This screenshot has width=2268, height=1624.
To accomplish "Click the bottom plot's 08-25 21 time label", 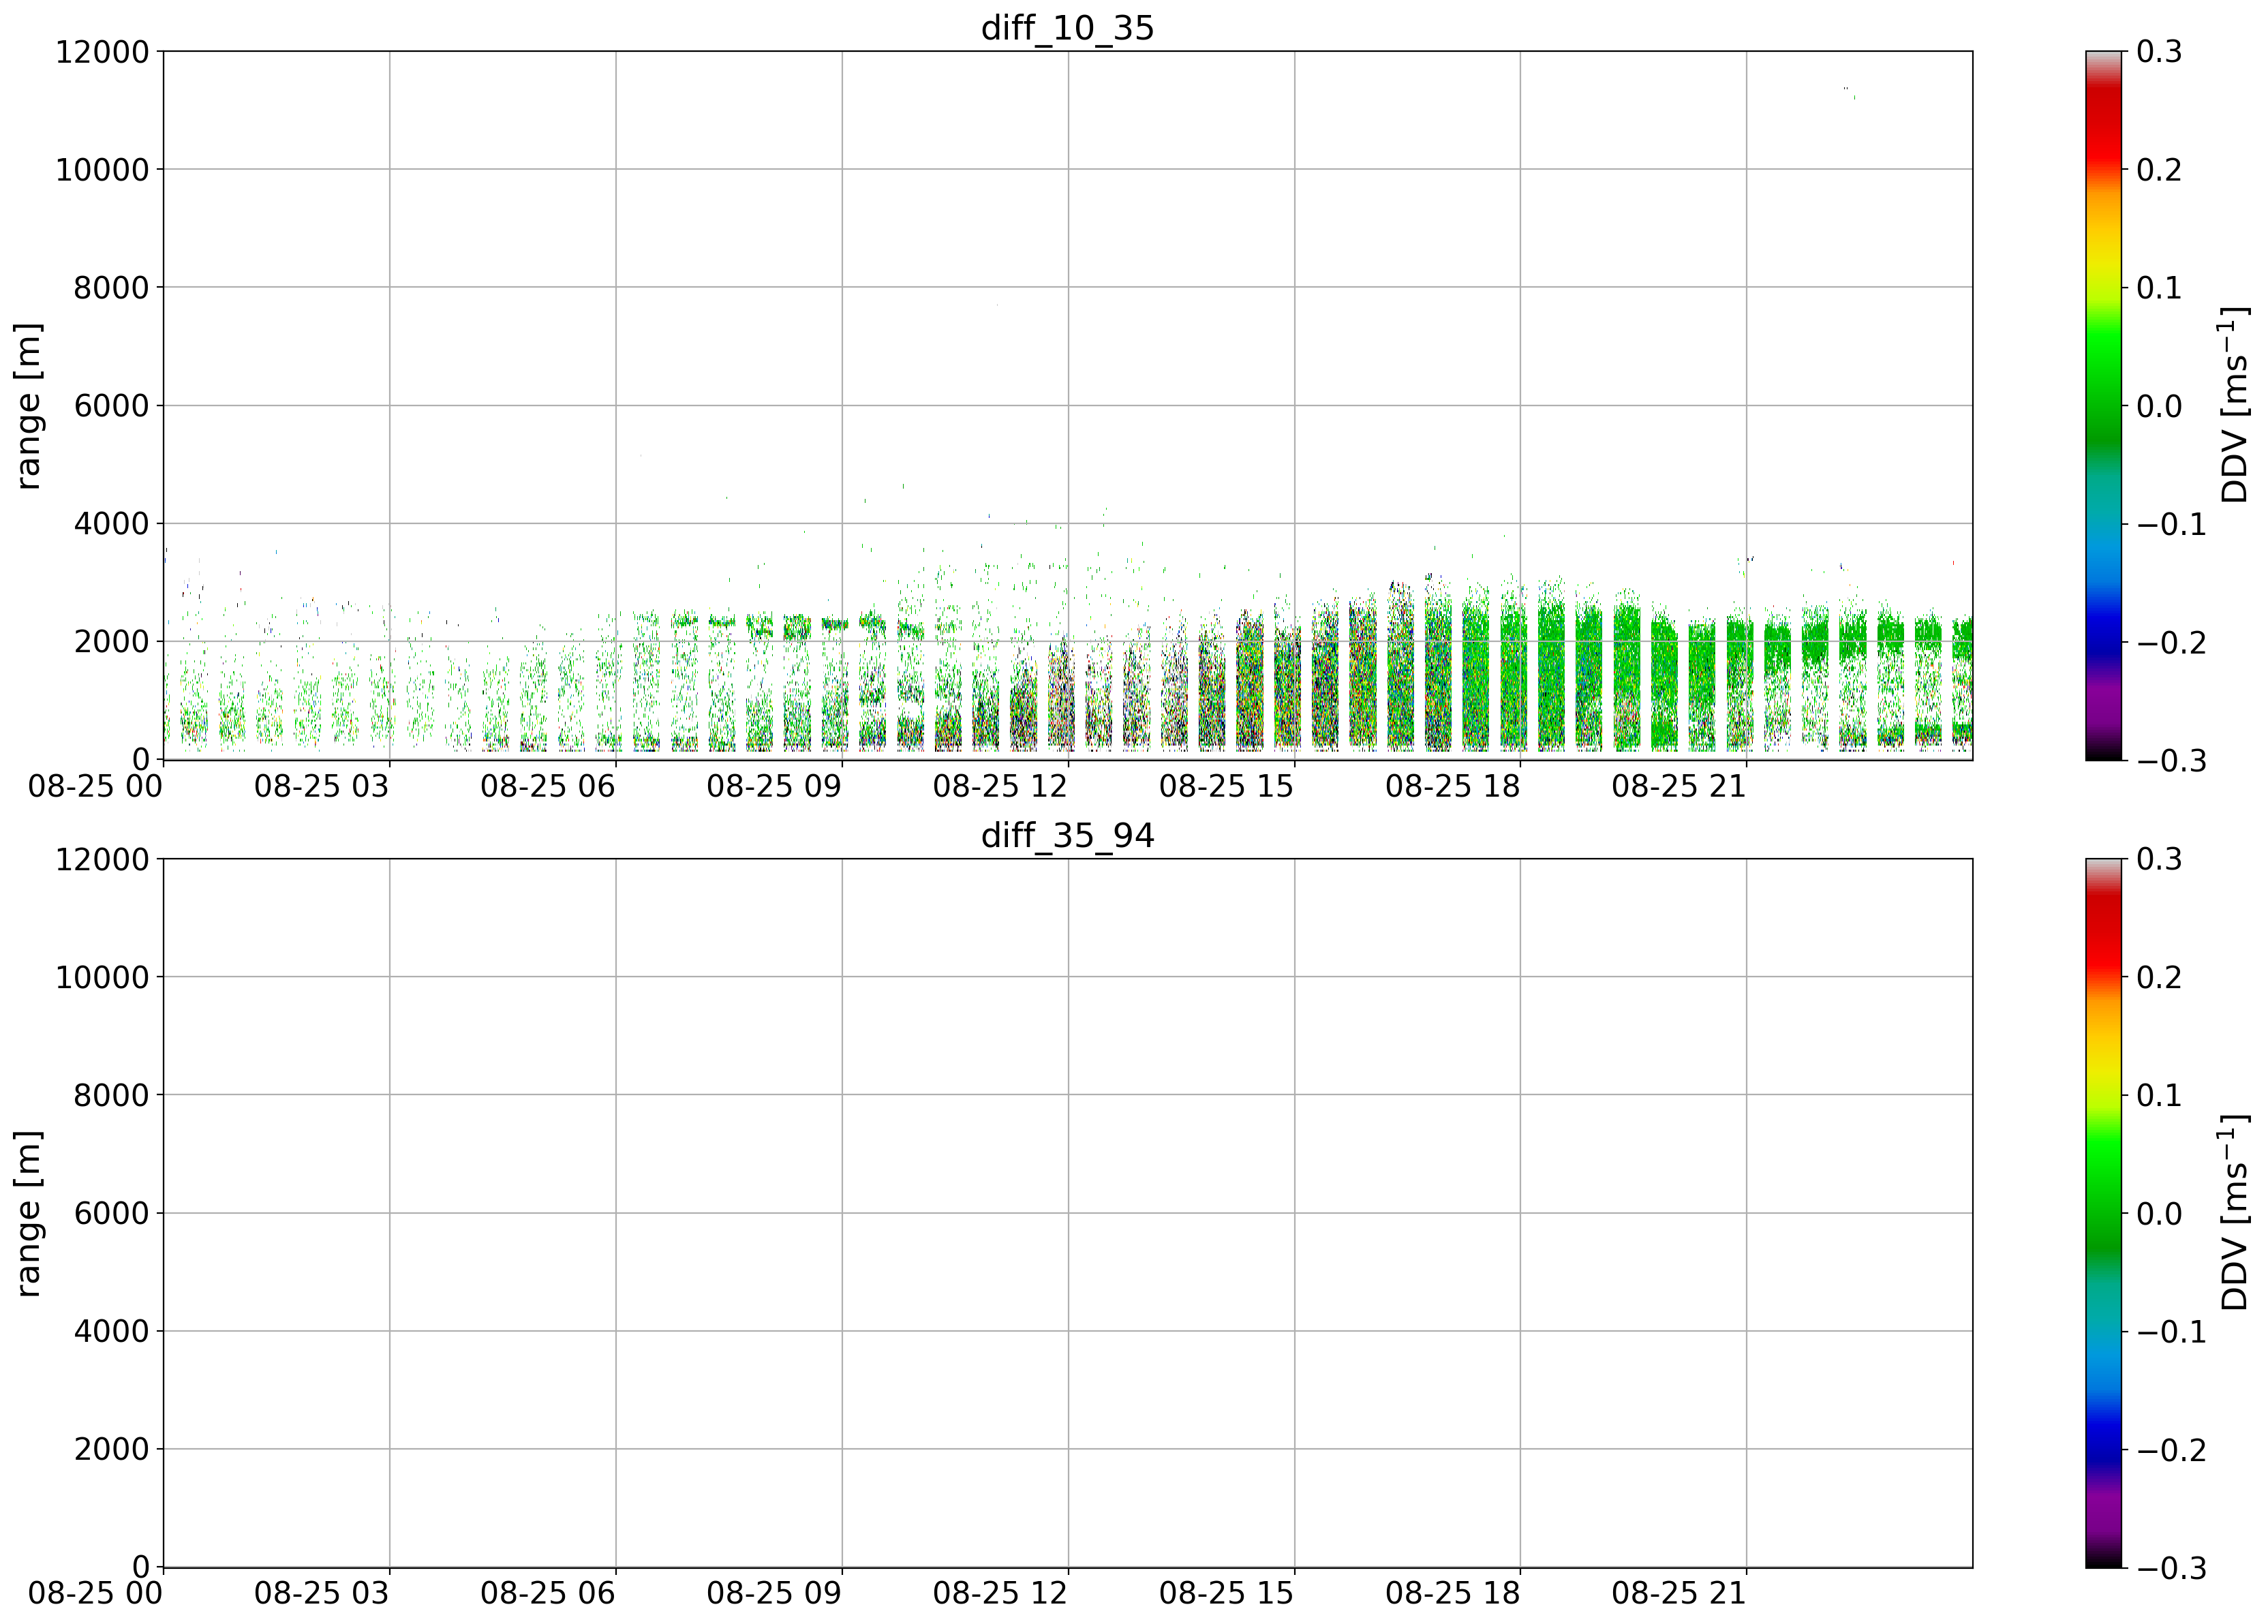I will 1678,1593.
